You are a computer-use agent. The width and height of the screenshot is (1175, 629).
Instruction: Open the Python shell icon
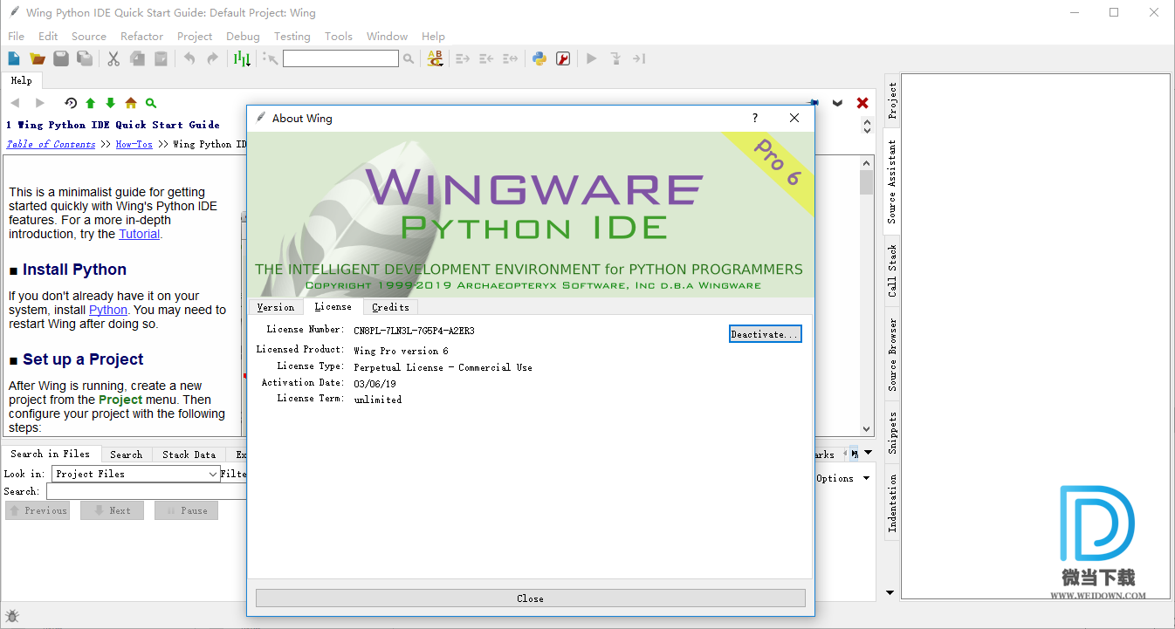click(539, 58)
